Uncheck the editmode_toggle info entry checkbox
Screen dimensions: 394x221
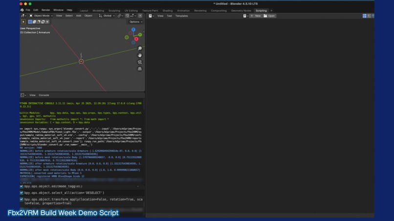22,186
